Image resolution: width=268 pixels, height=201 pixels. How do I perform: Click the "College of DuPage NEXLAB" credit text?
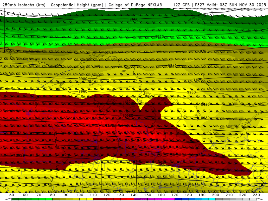coord(135,5)
